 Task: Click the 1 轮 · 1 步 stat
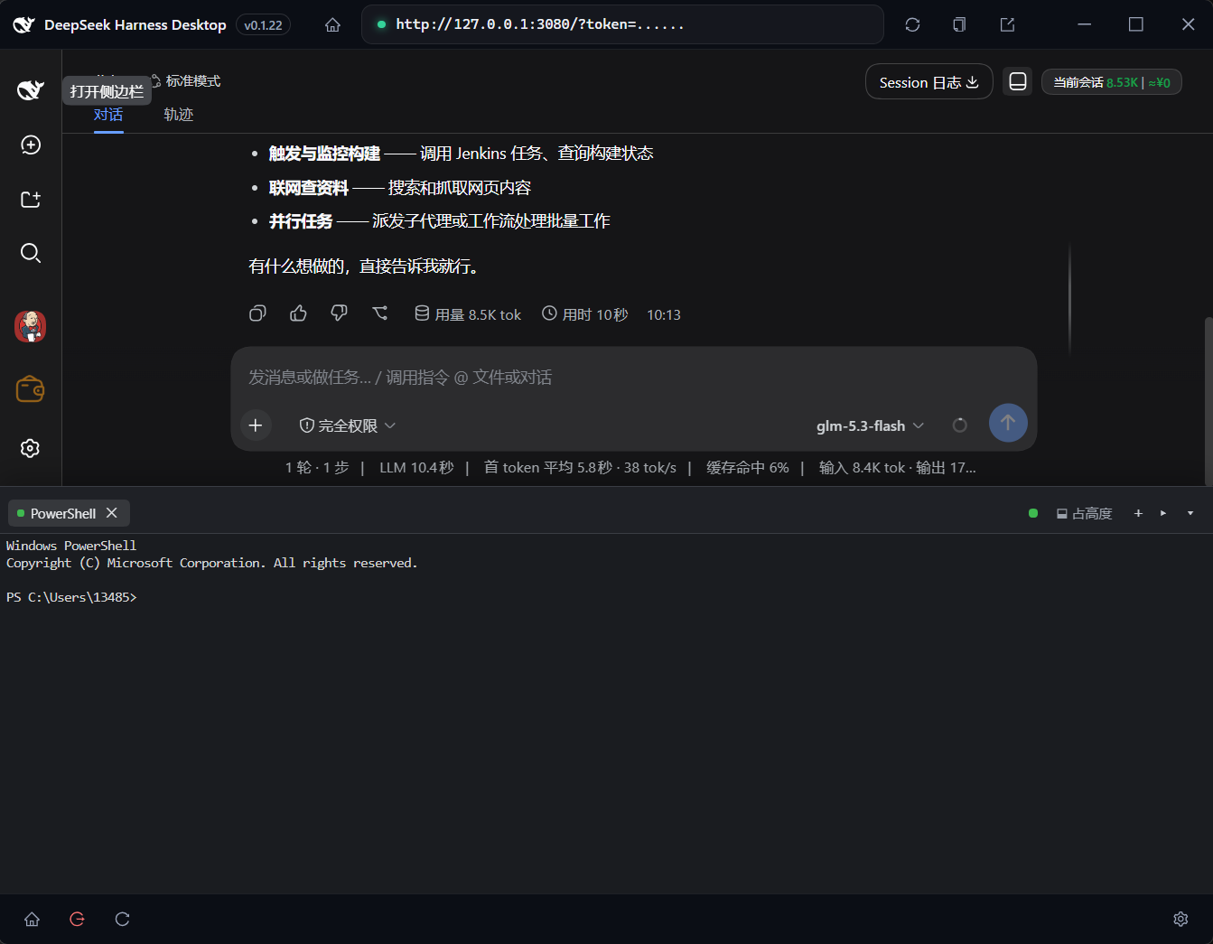point(317,467)
